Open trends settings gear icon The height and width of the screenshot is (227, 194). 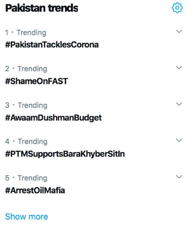pos(177,8)
